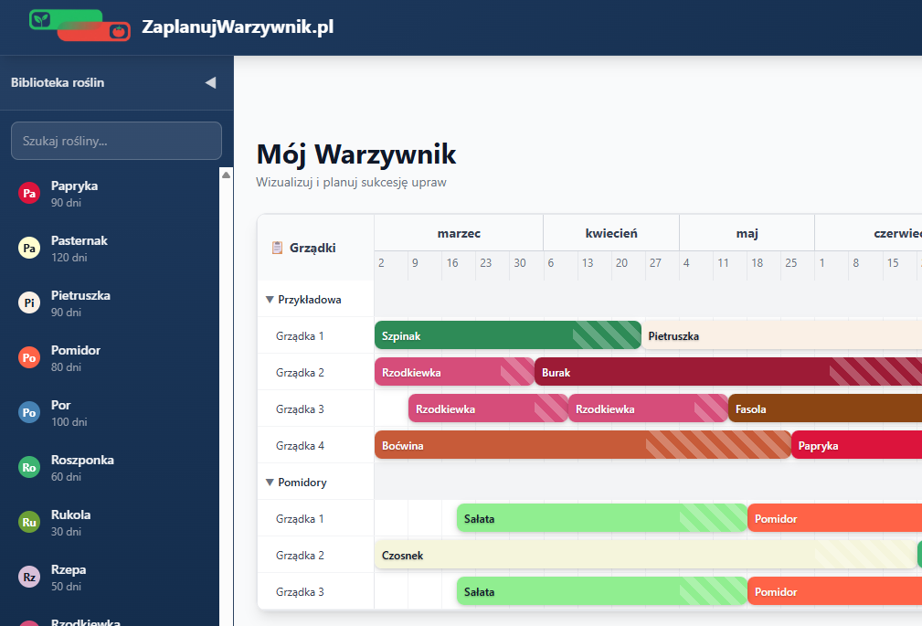This screenshot has height=626, width=922.
Task: Select the Pomidor icon in the plant library
Action: [x=28, y=357]
